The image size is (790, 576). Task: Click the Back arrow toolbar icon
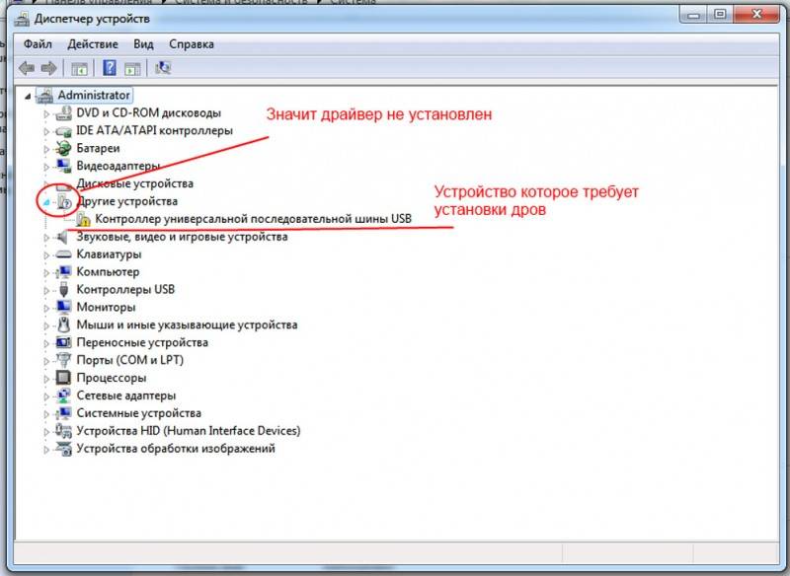[27, 68]
